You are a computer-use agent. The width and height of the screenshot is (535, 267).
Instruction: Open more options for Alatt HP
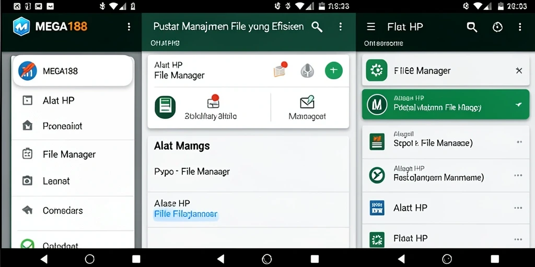coord(518,208)
